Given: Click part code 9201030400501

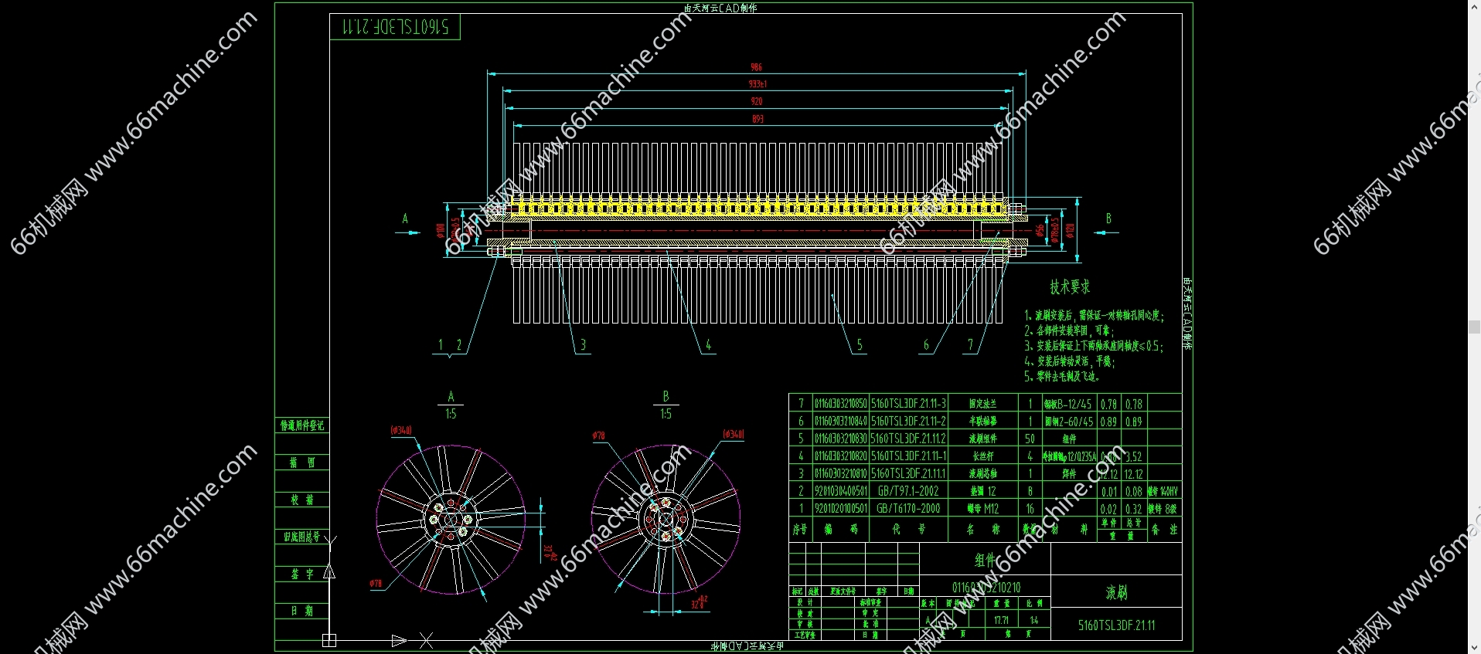Looking at the screenshot, I should (x=841, y=491).
